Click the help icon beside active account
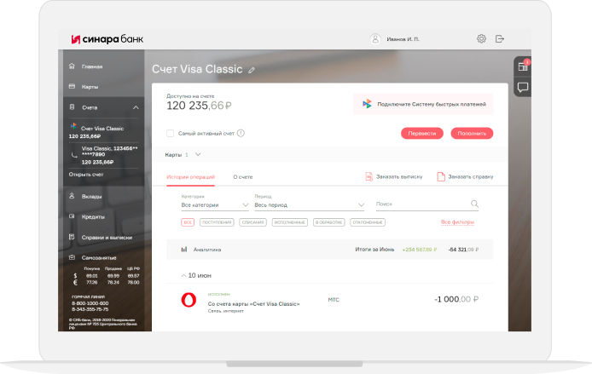 pos(241,134)
